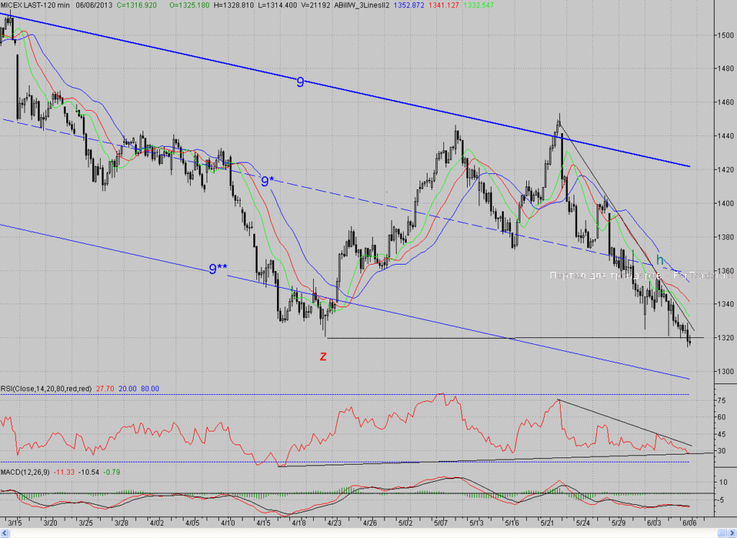Click the 5/07 date marker on time axis

[440, 522]
